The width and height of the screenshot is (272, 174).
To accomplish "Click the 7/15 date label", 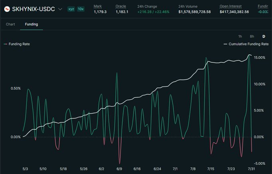I will point(211,169).
